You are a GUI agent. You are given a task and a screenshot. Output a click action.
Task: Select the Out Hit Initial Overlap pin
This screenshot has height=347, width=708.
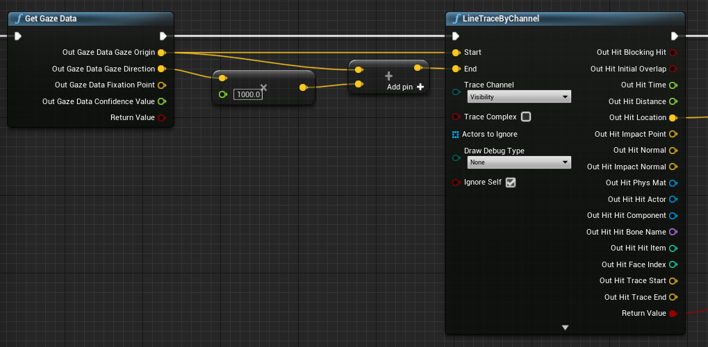tap(673, 69)
